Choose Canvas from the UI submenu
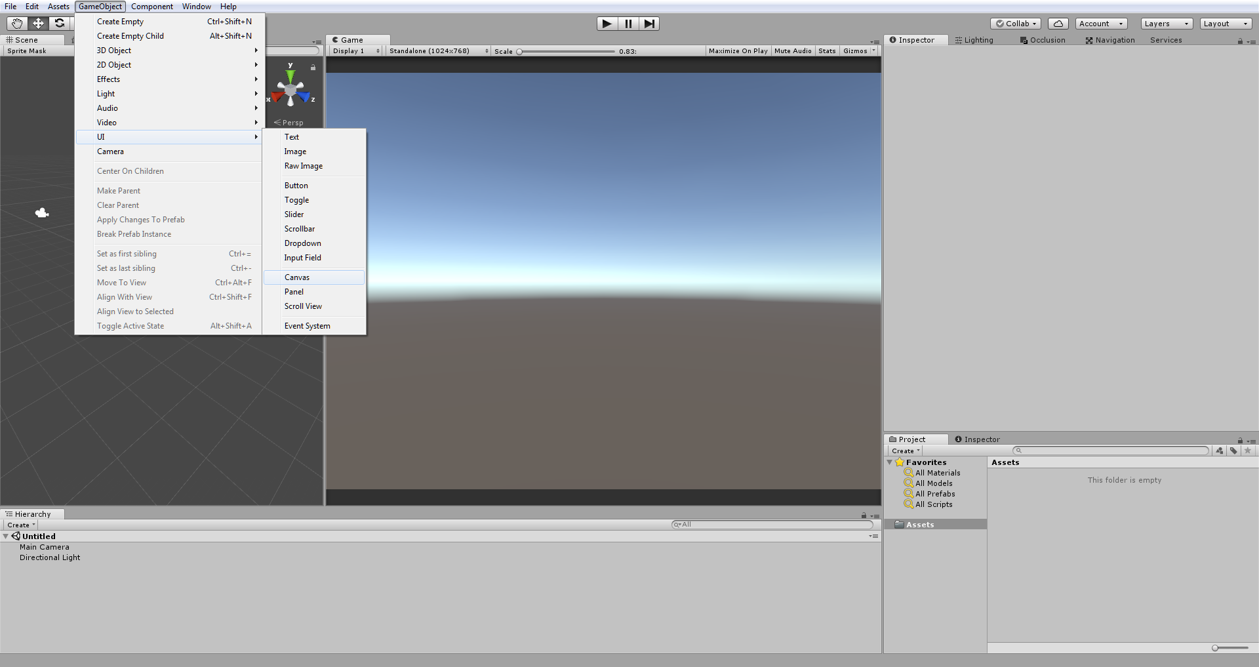Viewport: 1259px width, 667px height. pos(297,277)
